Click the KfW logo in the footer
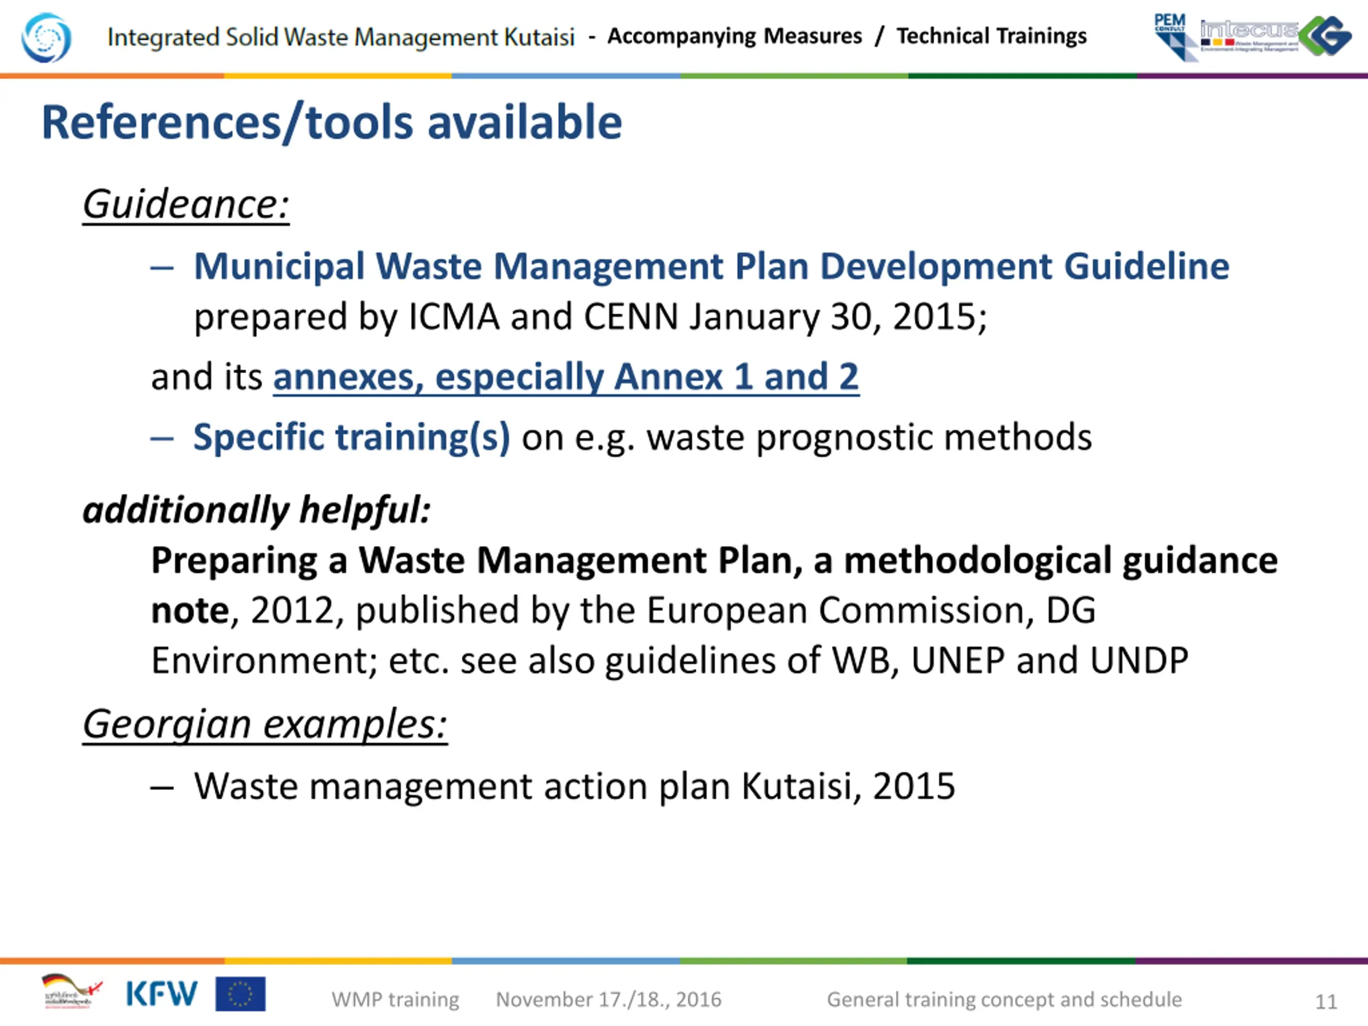This screenshot has width=1368, height=1026. click(162, 994)
